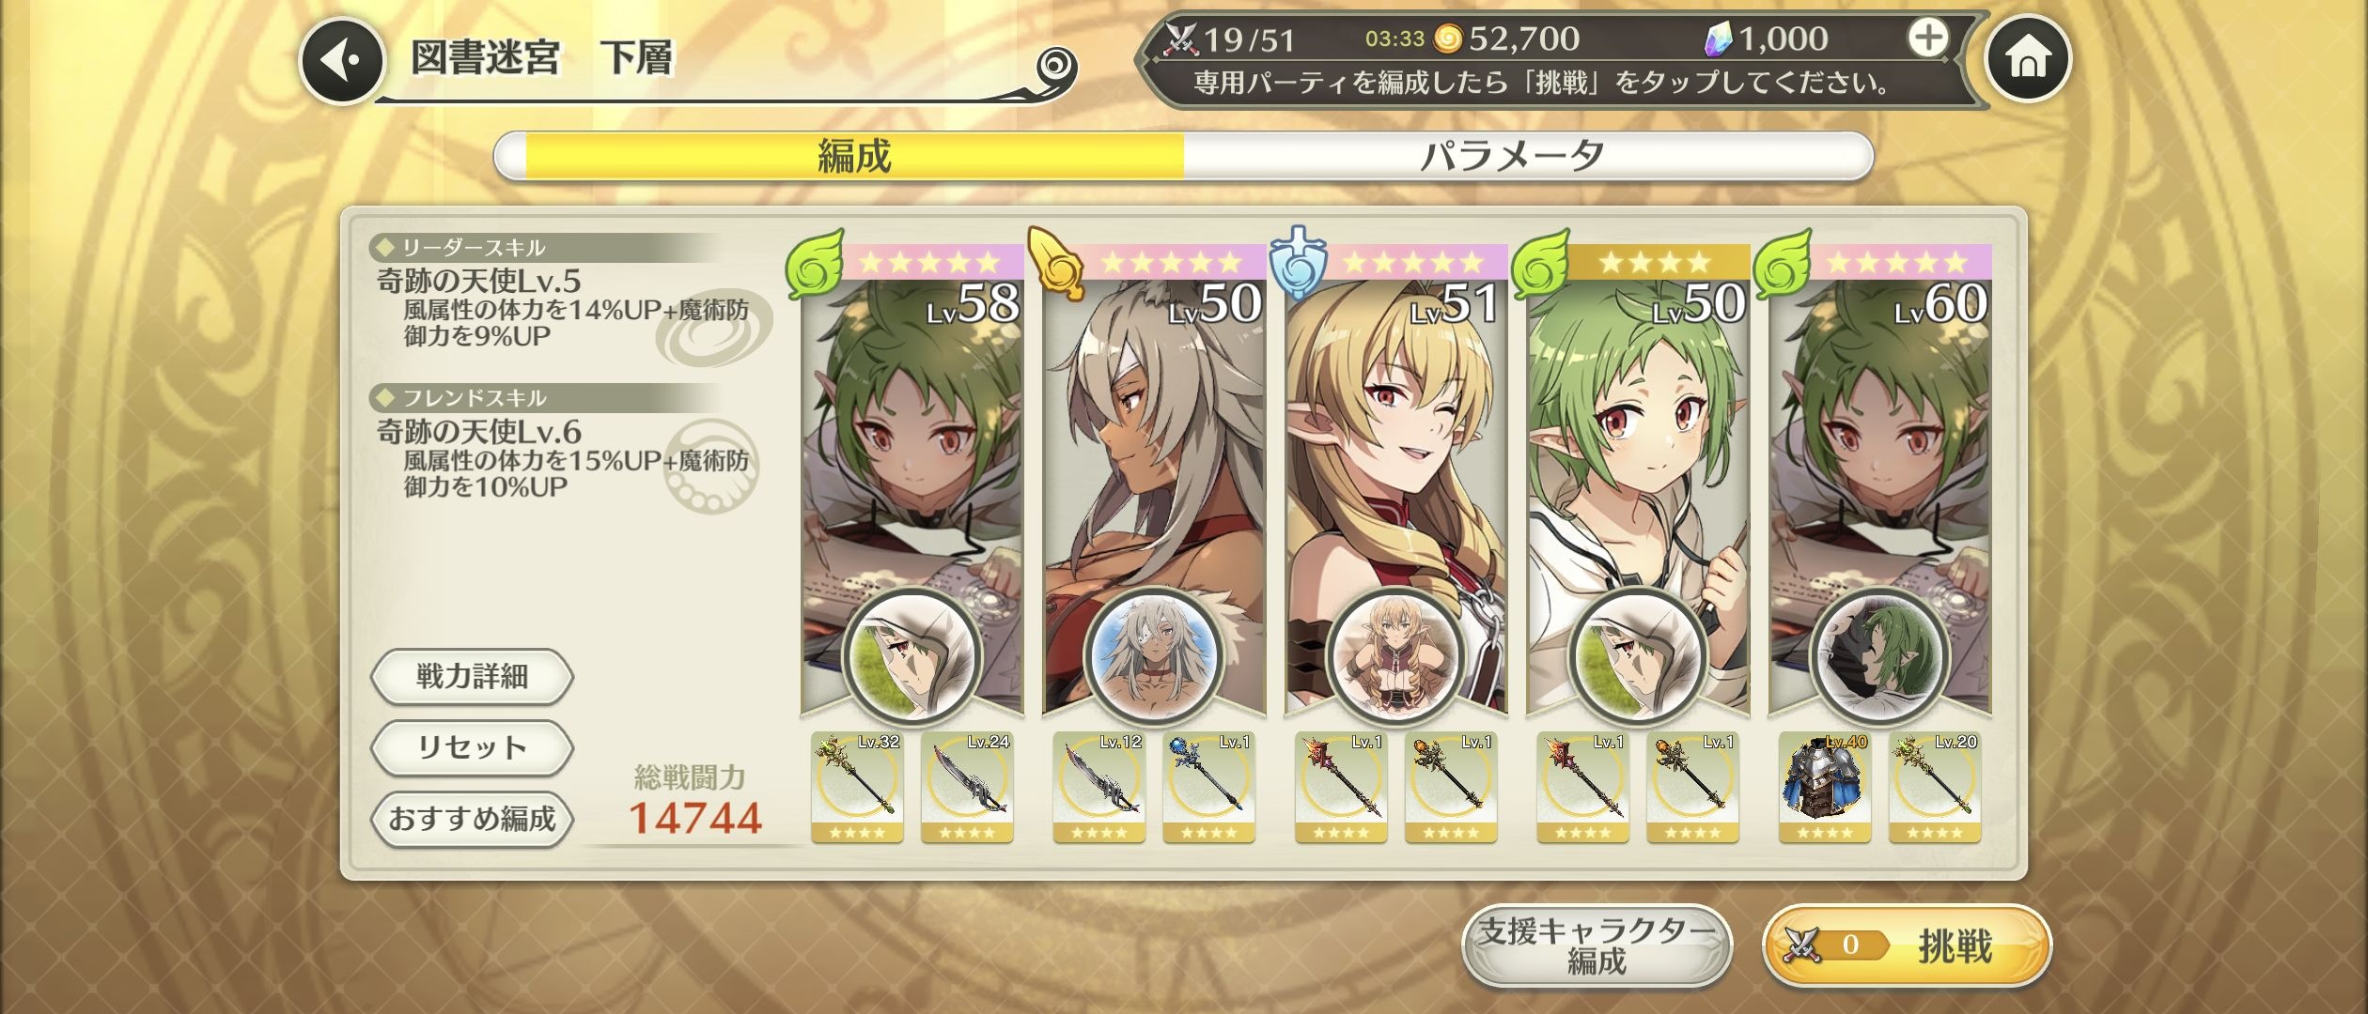Click the リセット button
Image resolution: width=2368 pixels, height=1014 pixels.
[472, 747]
